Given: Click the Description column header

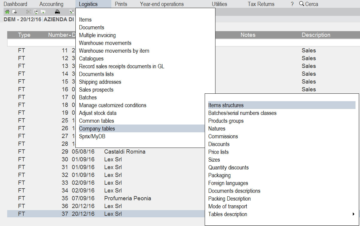Looking at the screenshot, I should [x=316, y=35].
